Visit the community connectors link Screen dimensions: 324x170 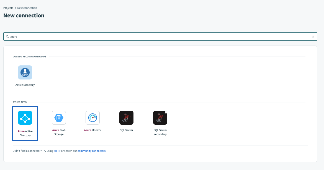pyautogui.click(x=91, y=151)
